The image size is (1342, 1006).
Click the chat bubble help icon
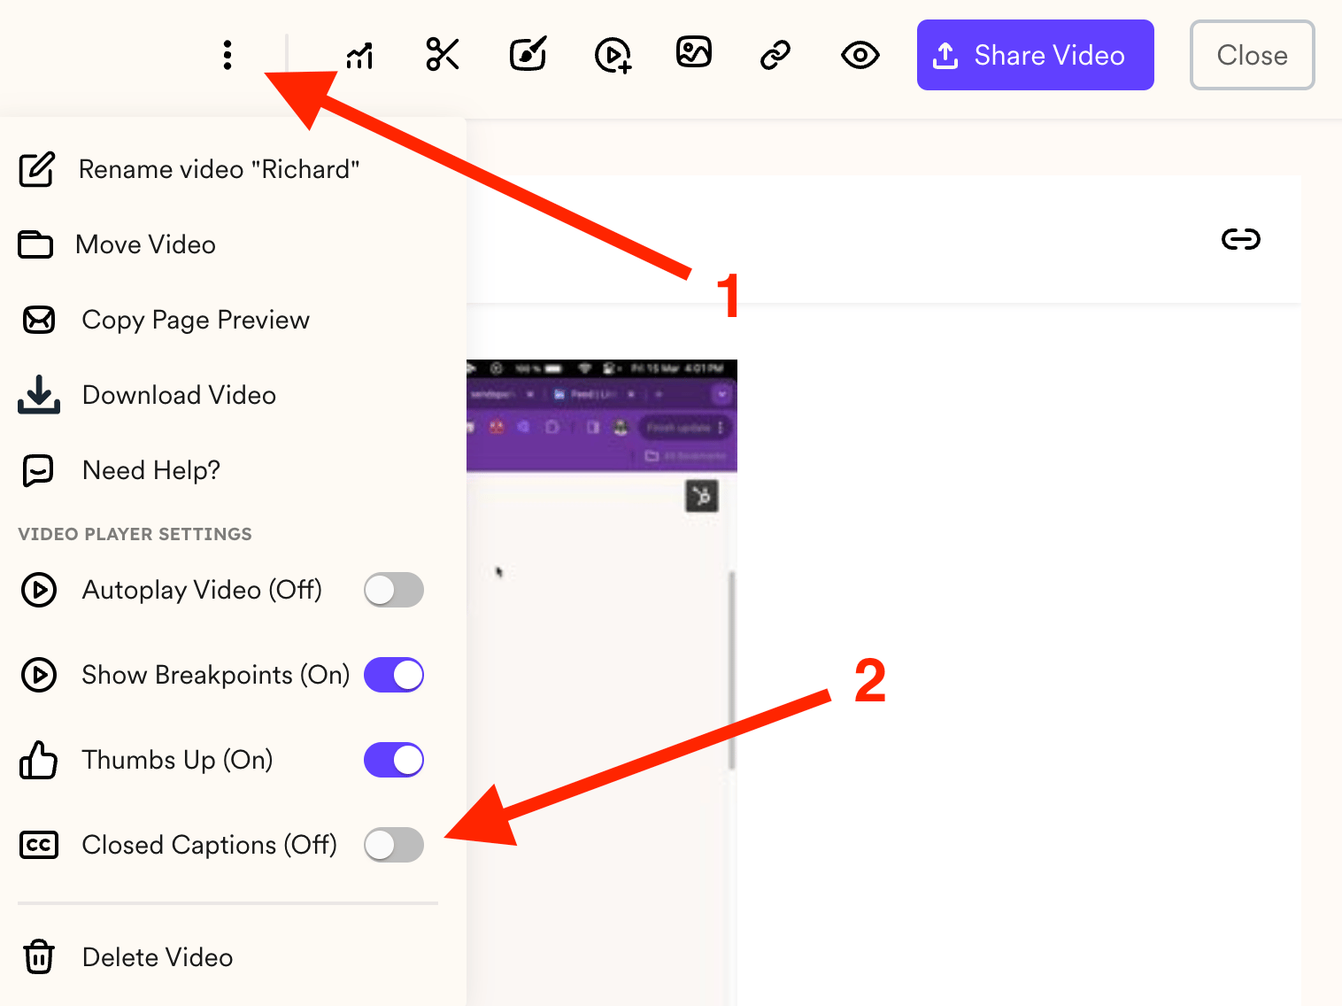pos(38,471)
